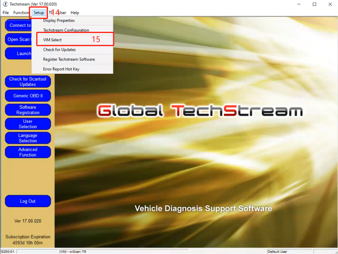Click the Generic OBD II button
The width and height of the screenshot is (338, 254).
point(28,96)
